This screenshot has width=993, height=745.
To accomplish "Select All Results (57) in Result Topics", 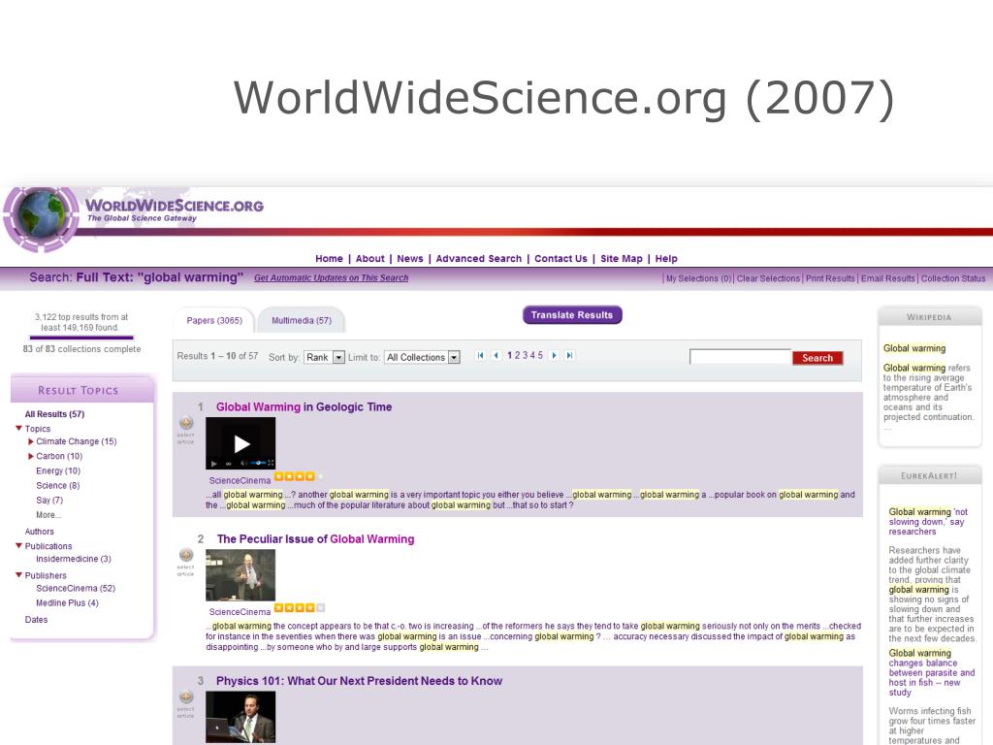I will (54, 414).
